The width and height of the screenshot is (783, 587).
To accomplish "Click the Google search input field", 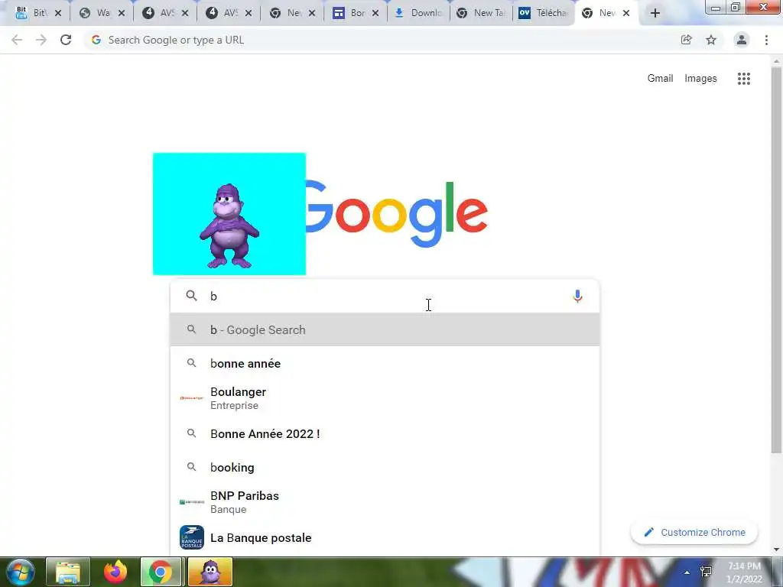I will [x=385, y=296].
